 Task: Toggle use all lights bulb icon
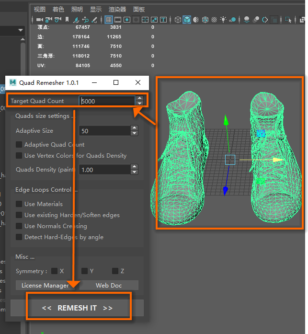(x=223, y=20)
